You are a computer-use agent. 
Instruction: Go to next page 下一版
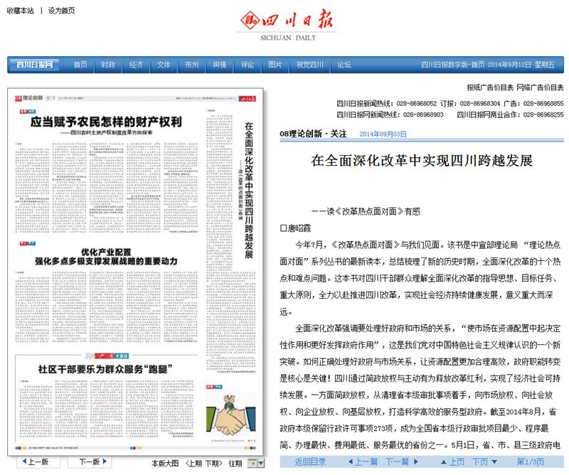coord(89,462)
